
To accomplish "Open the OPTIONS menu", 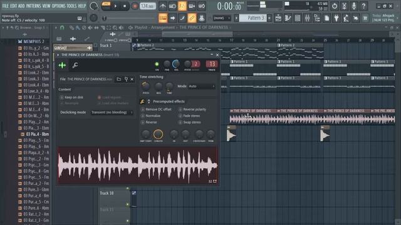I will pyautogui.click(x=58, y=6).
